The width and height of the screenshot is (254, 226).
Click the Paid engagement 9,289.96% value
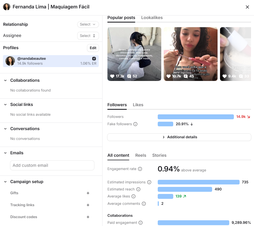[241, 222]
